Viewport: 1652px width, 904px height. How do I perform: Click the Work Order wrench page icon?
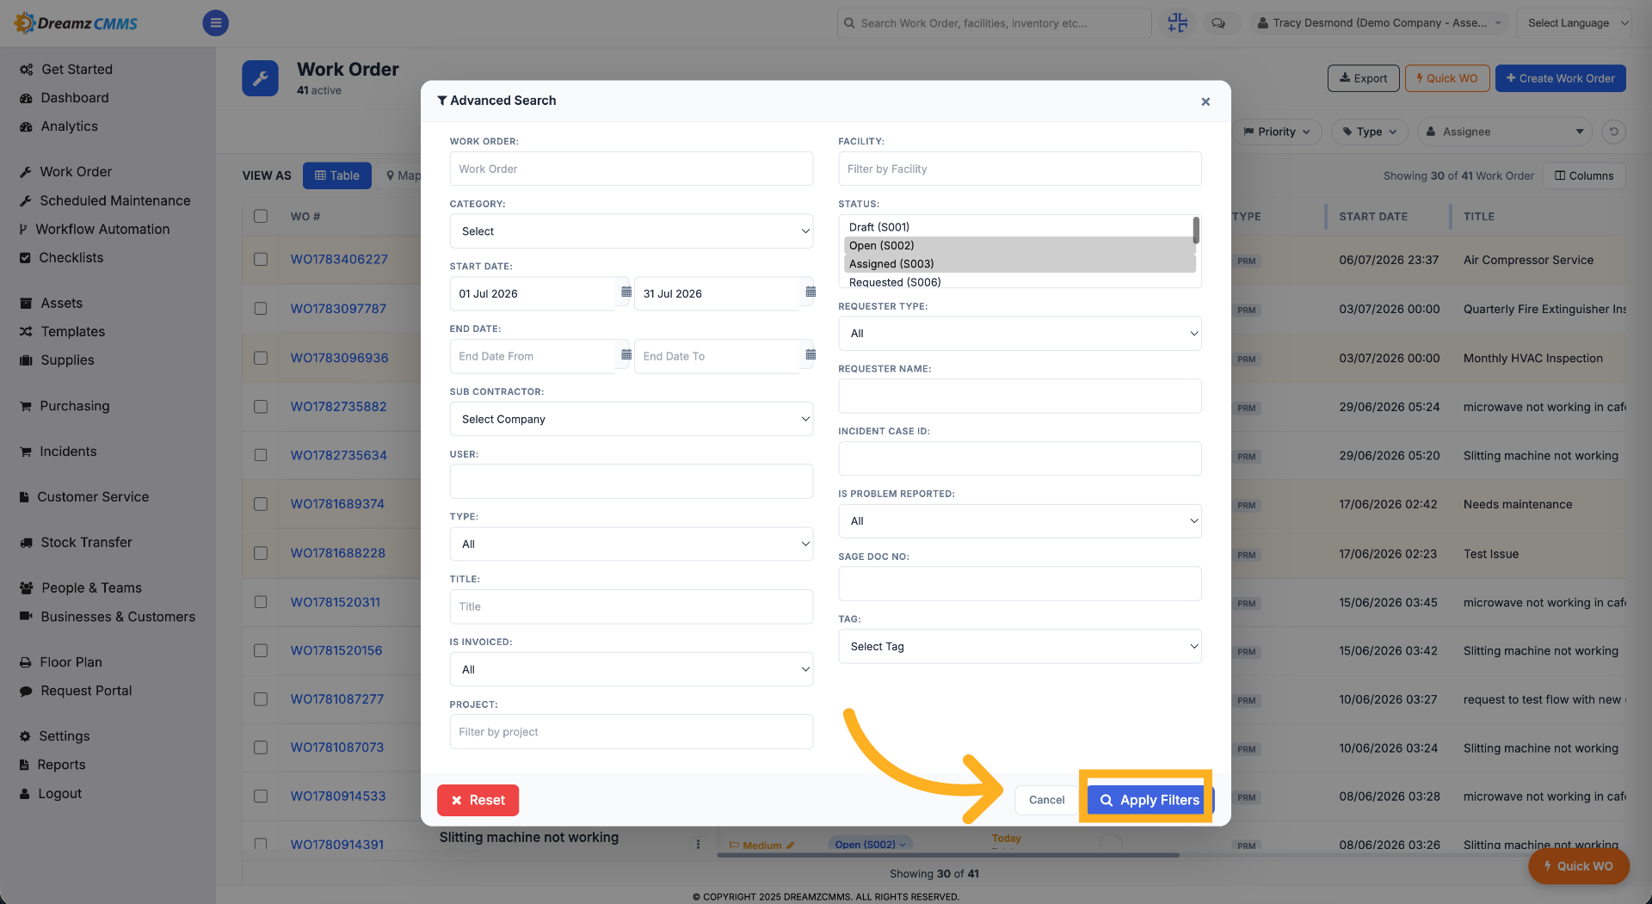click(260, 78)
